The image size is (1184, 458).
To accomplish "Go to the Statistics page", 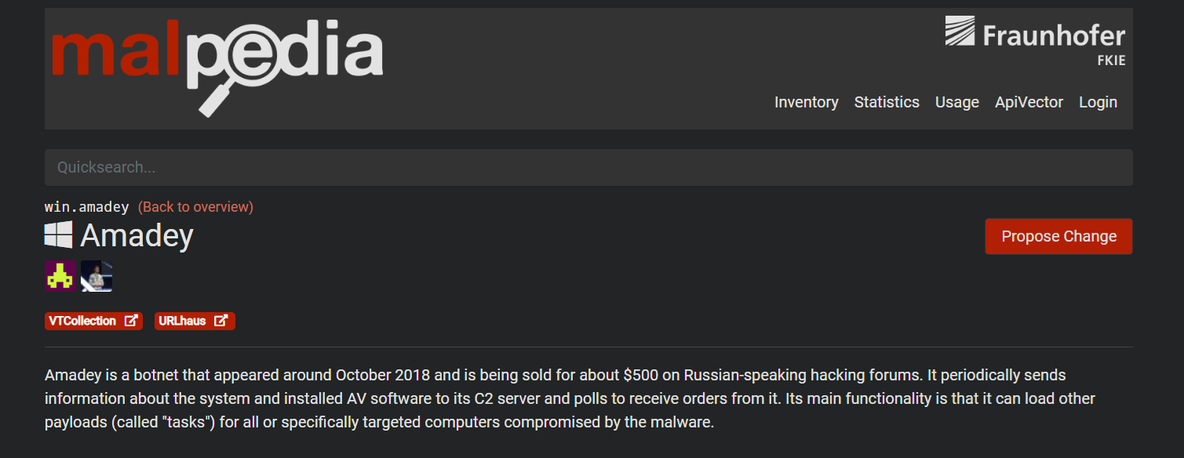I will (887, 102).
